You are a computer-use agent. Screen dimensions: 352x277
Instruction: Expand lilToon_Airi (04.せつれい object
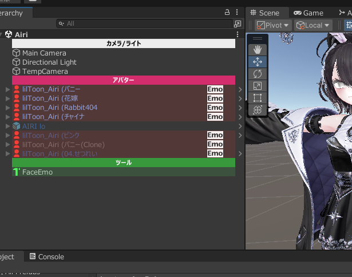[x=8, y=153]
